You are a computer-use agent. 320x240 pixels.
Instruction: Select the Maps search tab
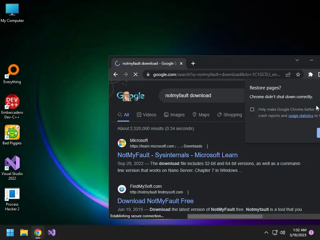[x=201, y=115]
